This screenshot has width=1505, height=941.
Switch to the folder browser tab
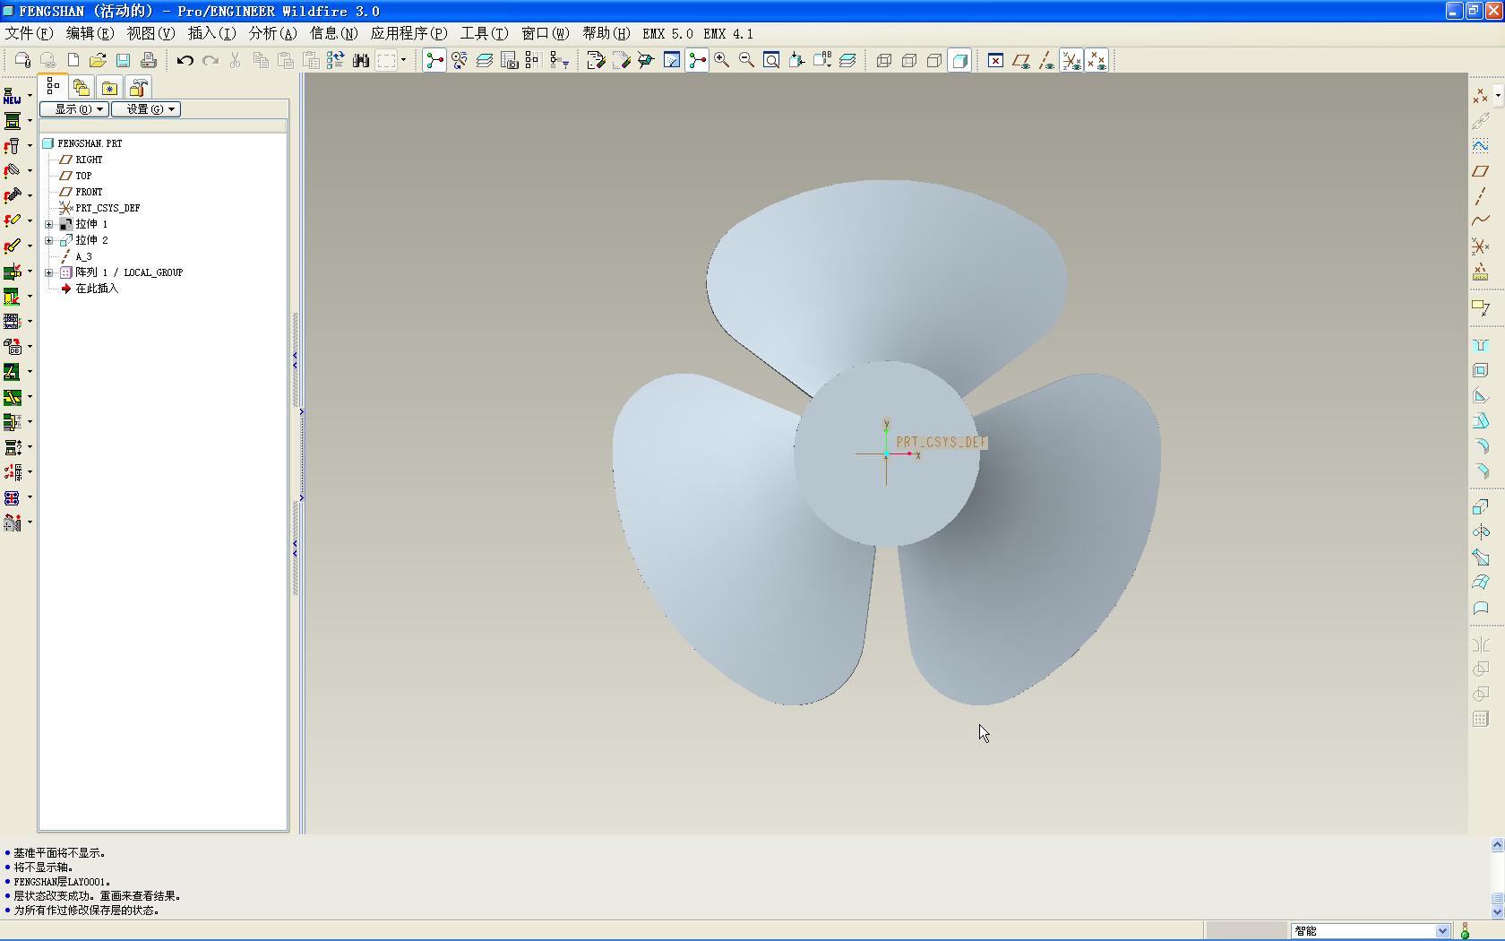(82, 87)
